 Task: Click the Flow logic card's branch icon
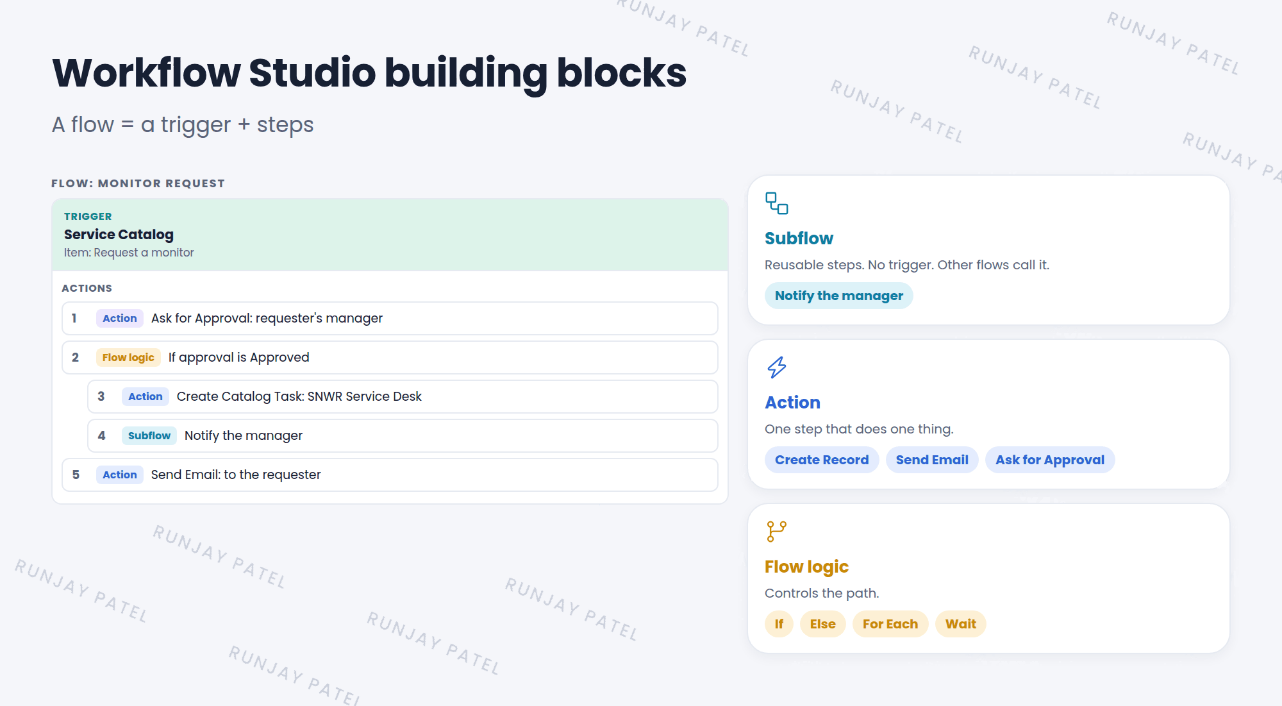coord(776,532)
